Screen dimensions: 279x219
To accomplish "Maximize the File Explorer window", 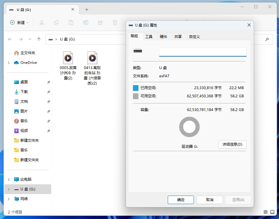I will (256, 7).
